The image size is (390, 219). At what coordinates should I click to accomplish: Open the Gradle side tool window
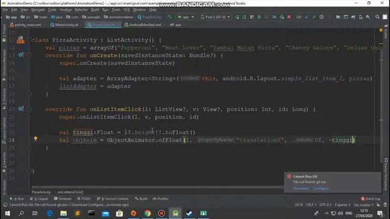coord(386,32)
